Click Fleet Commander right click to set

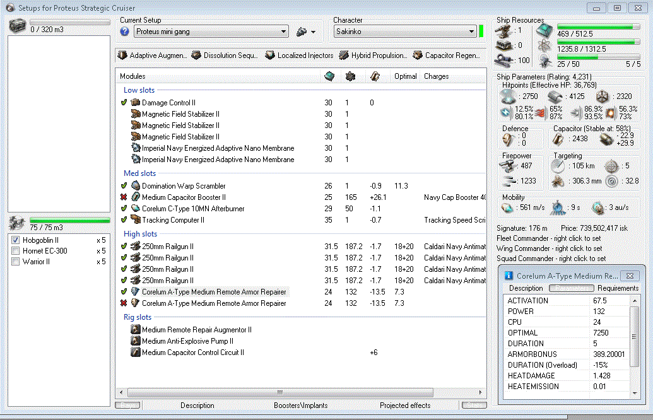coord(548,238)
